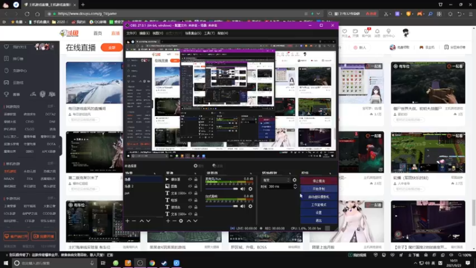Remove the selected source with the minus icon
This screenshot has width=476, height=268.
pyautogui.click(x=174, y=221)
